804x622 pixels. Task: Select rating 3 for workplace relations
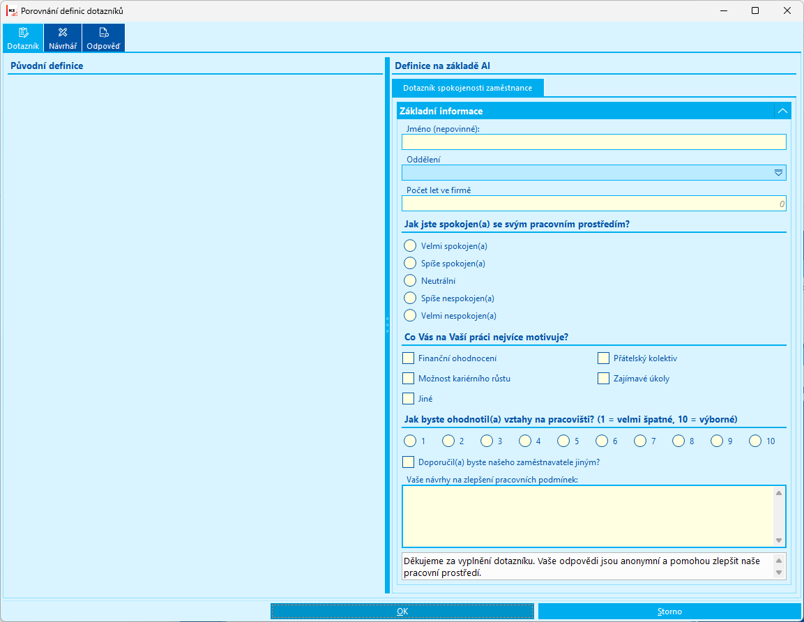487,441
